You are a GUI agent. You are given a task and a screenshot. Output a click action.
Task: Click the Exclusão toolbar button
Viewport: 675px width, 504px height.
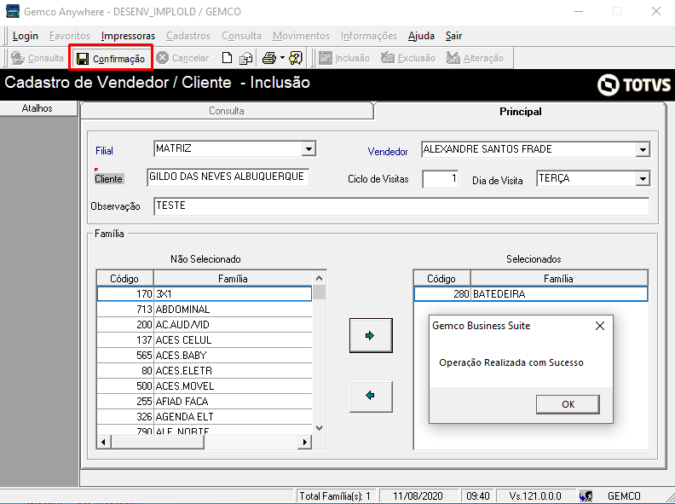pos(408,58)
